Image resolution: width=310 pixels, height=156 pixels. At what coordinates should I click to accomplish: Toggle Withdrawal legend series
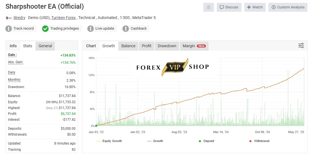pos(259,141)
